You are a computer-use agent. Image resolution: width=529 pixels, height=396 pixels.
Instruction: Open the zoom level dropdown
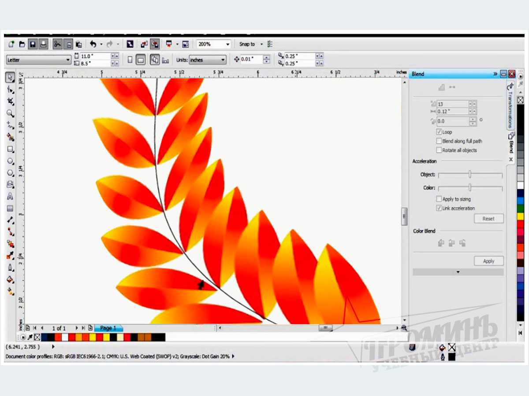point(228,44)
